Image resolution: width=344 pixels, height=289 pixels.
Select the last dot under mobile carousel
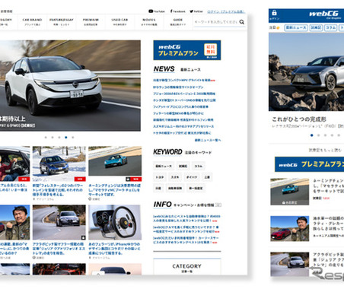click(x=339, y=135)
